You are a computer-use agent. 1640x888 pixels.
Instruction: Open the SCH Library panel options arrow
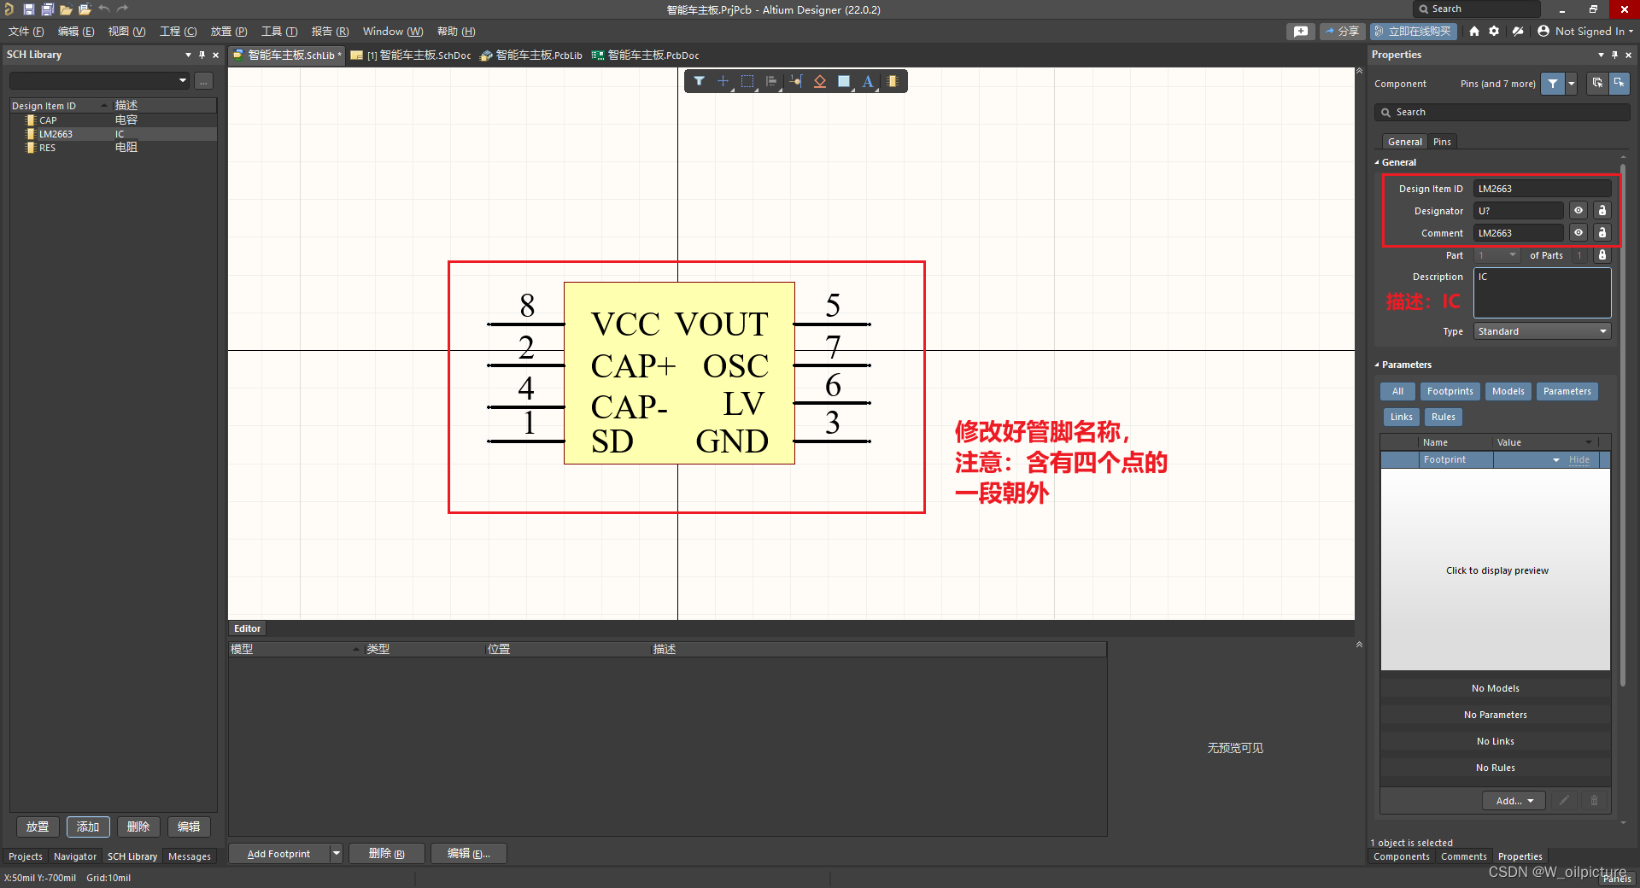pos(188,55)
